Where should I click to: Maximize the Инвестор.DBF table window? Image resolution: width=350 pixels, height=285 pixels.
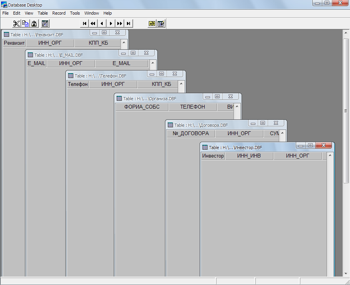click(310, 145)
